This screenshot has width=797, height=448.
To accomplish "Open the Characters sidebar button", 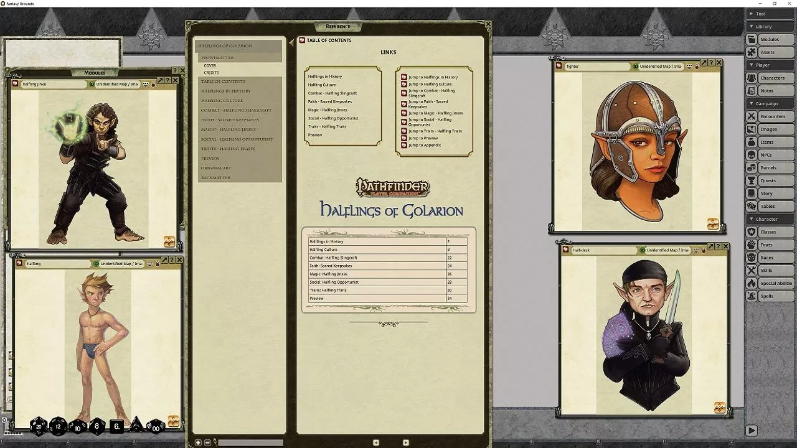I will (x=769, y=78).
